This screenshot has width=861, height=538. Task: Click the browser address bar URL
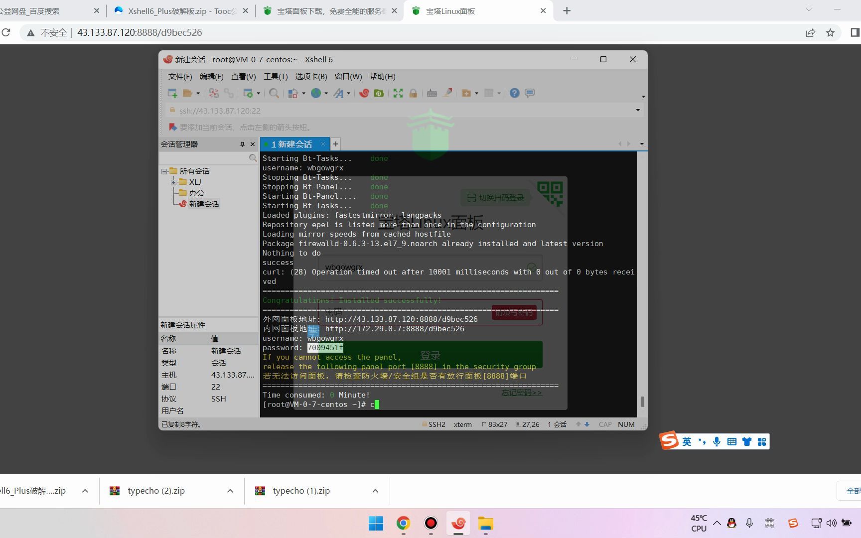point(140,32)
